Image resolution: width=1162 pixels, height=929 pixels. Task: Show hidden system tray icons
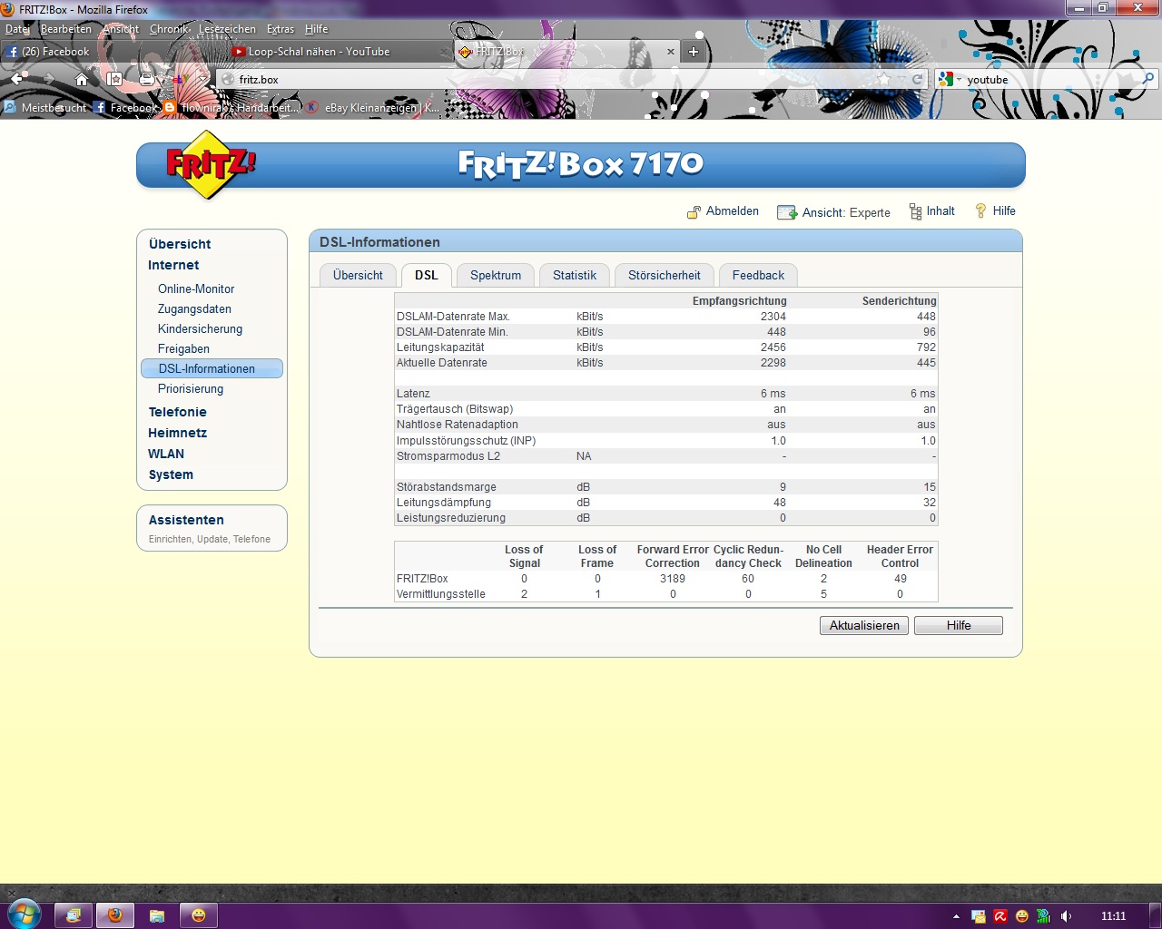[x=956, y=916]
